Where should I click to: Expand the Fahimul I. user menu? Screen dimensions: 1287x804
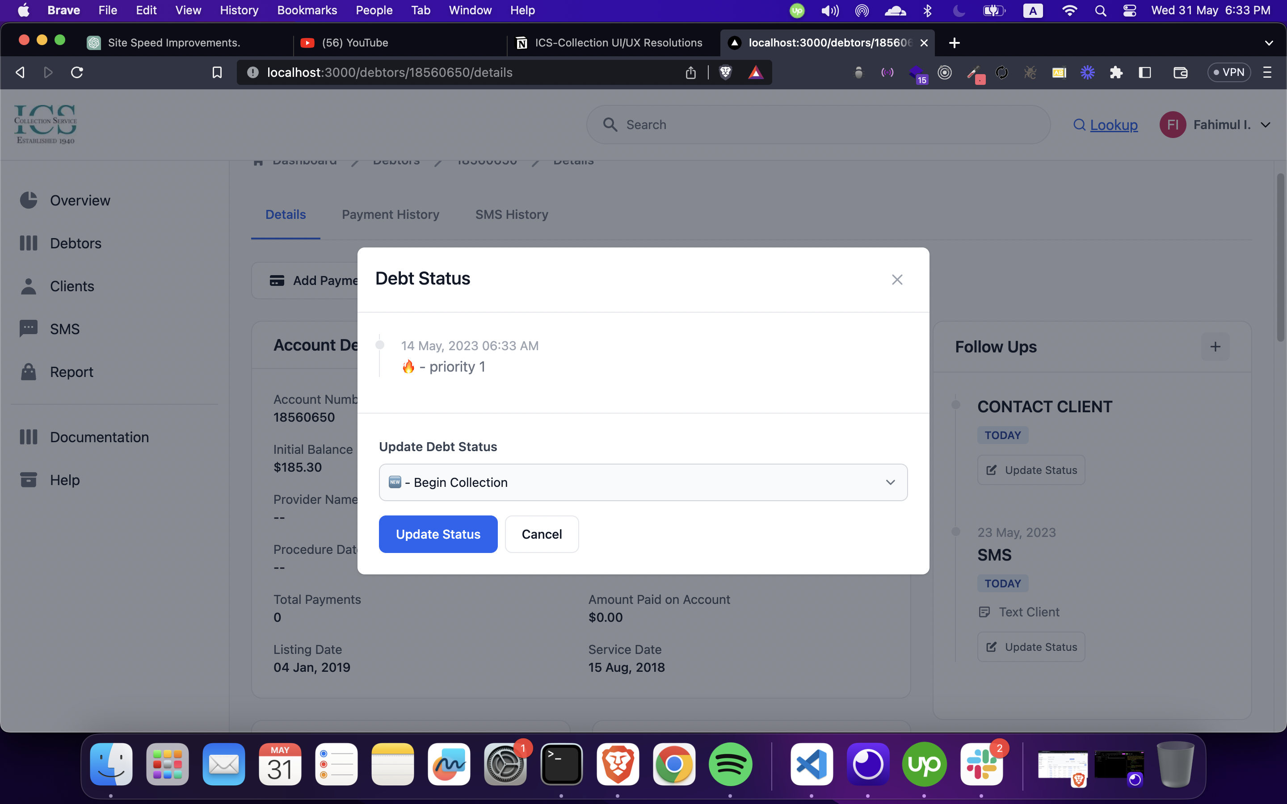(1266, 125)
